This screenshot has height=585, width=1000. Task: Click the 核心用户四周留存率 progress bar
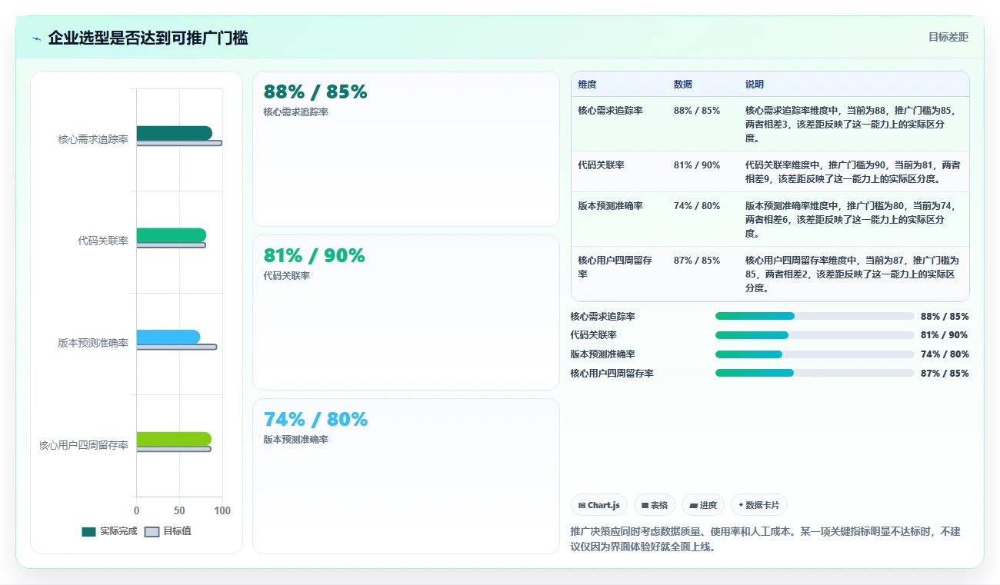[815, 373]
